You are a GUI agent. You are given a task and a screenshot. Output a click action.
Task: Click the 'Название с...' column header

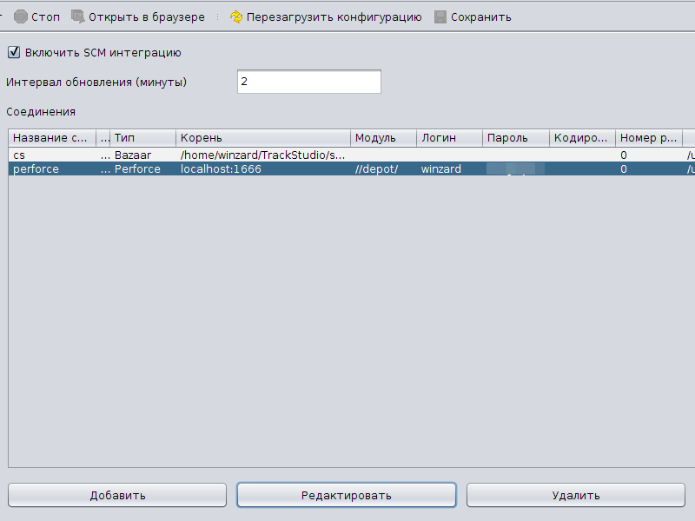(x=51, y=138)
